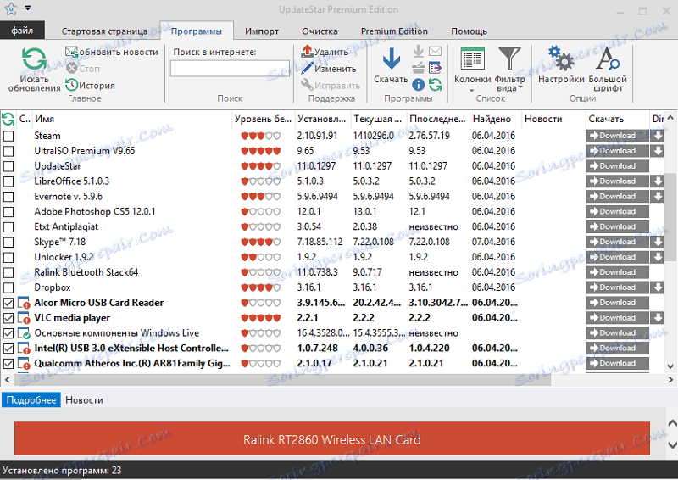Viewport: 678px width, 480px height.
Task: Switch to the Новости tab in the bottom panel
Action: (x=84, y=400)
